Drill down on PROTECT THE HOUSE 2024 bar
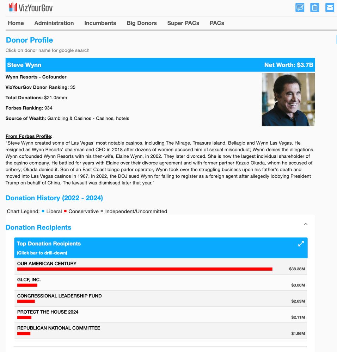 point(24,318)
